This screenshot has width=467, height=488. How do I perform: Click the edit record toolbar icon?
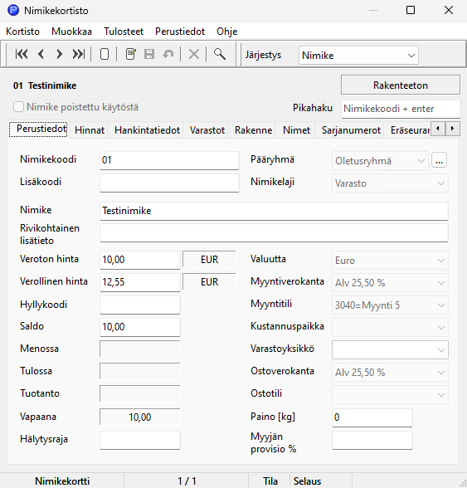tap(131, 54)
